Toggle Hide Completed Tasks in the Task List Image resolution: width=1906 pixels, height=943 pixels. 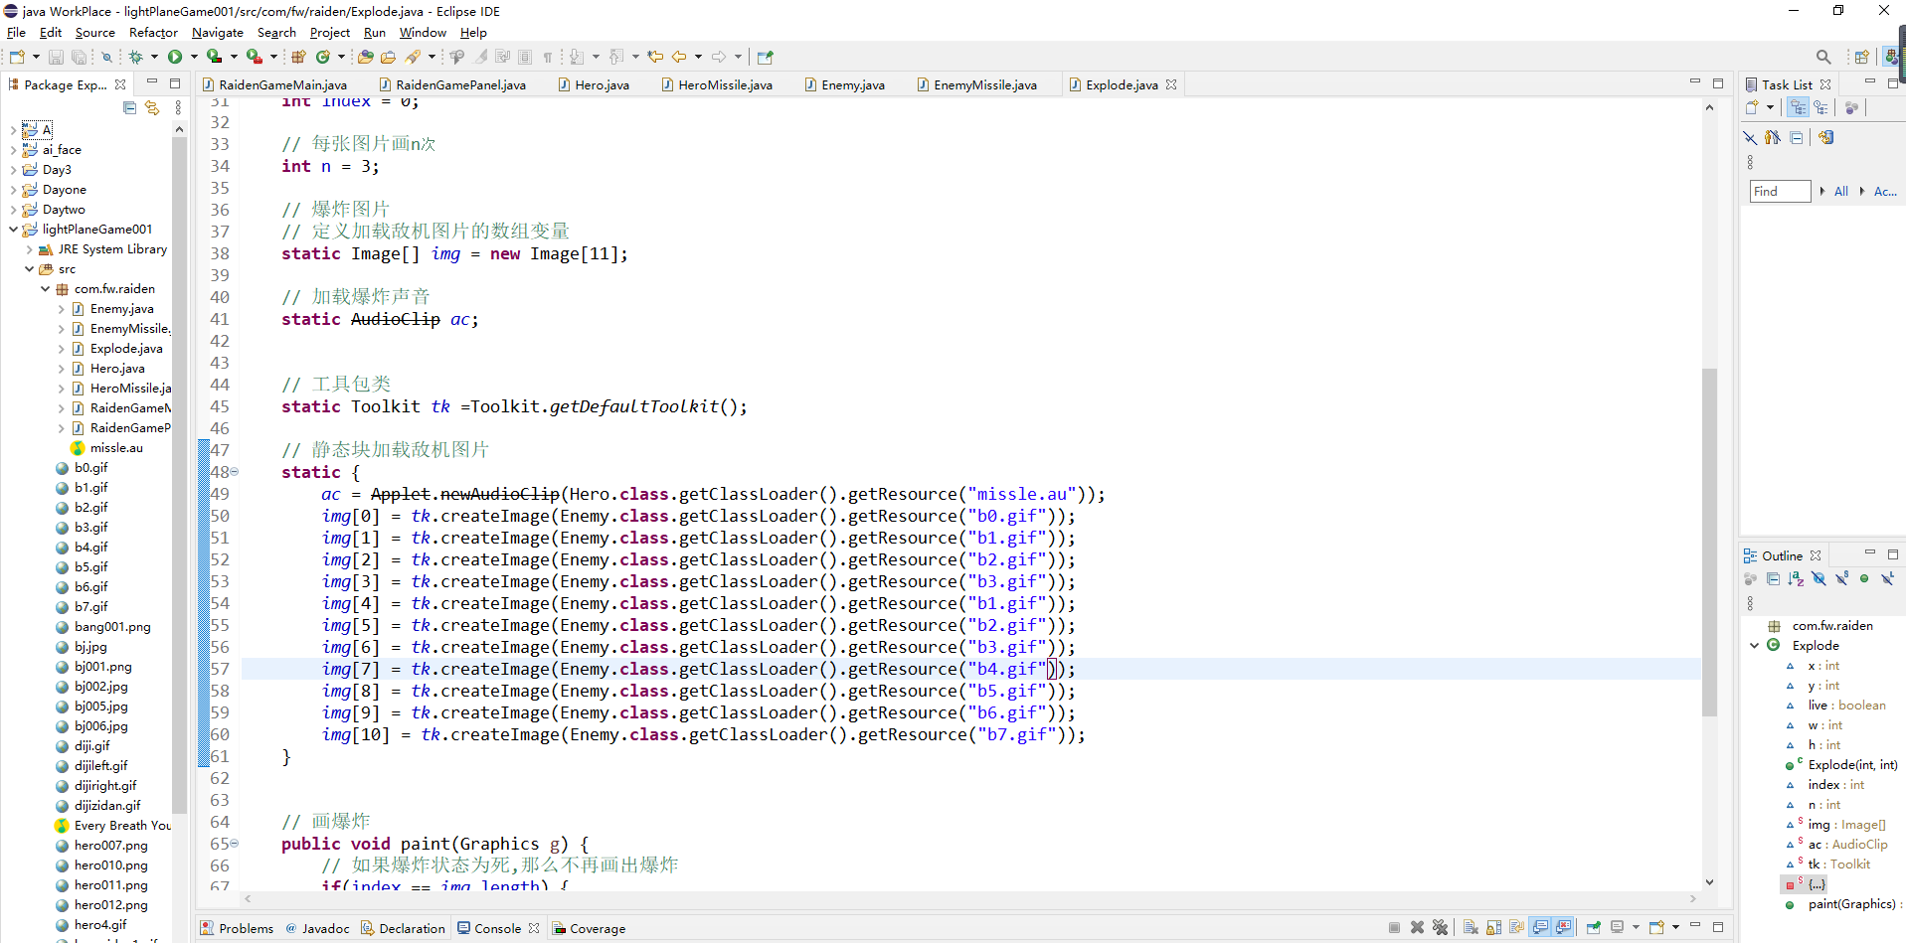tap(1750, 137)
